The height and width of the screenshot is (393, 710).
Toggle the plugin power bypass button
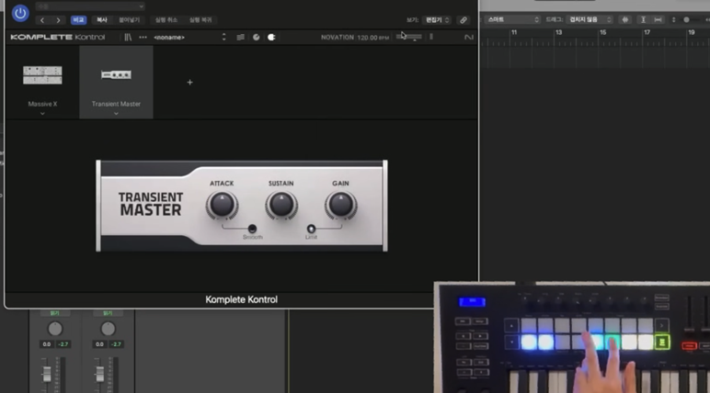(x=20, y=14)
